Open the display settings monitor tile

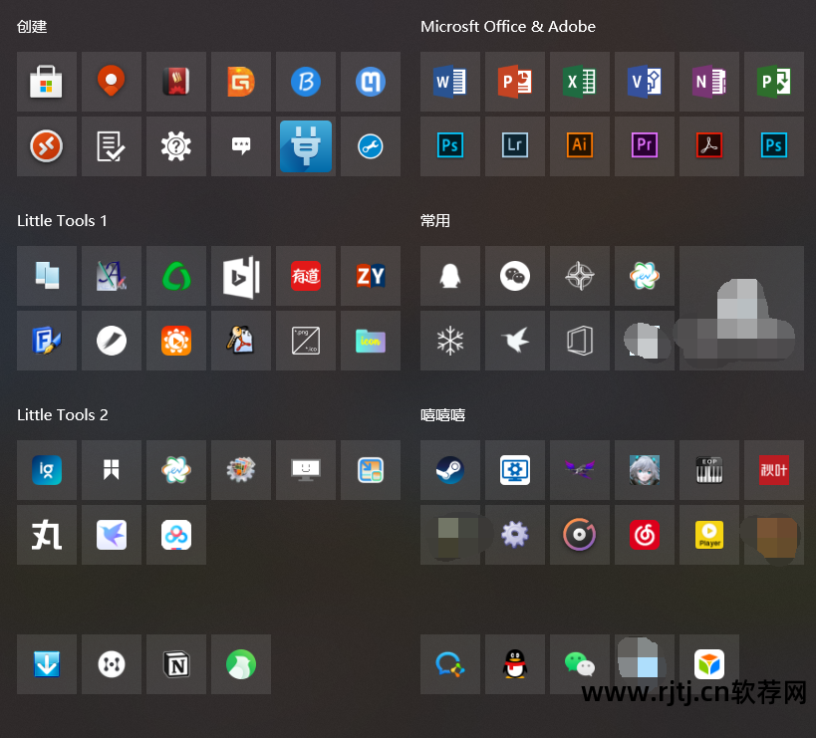coord(515,470)
